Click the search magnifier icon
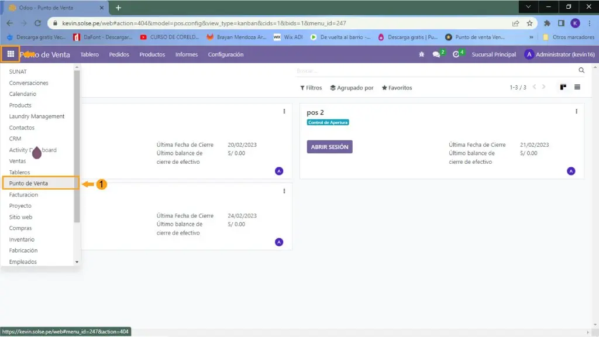The width and height of the screenshot is (599, 337). coord(581,70)
